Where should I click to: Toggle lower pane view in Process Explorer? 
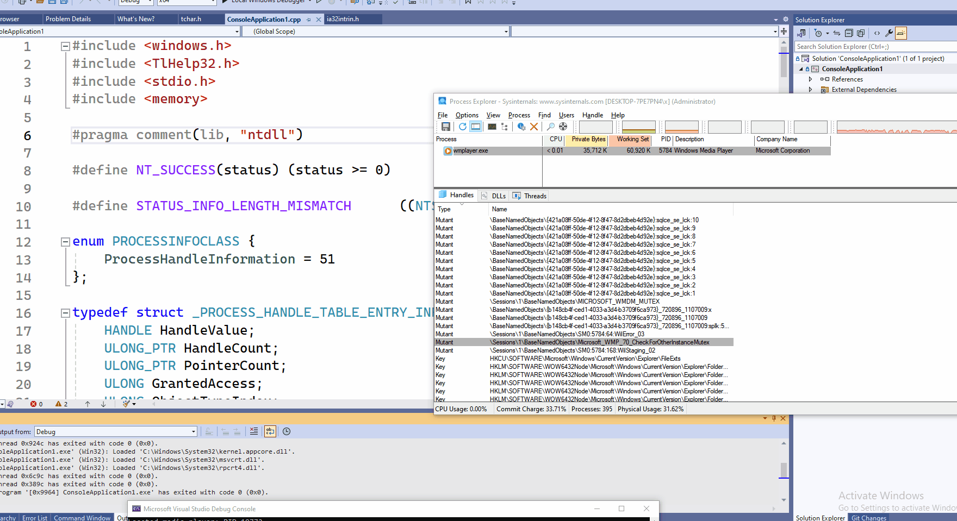476,127
